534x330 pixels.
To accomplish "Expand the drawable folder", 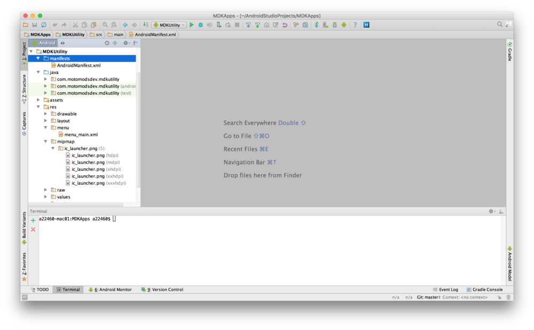I will [x=45, y=114].
